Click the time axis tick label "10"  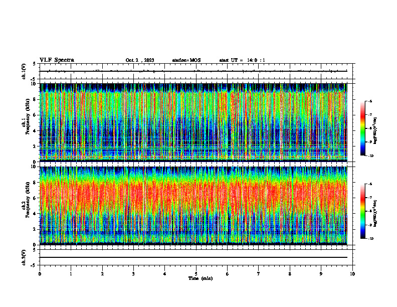(x=352, y=274)
